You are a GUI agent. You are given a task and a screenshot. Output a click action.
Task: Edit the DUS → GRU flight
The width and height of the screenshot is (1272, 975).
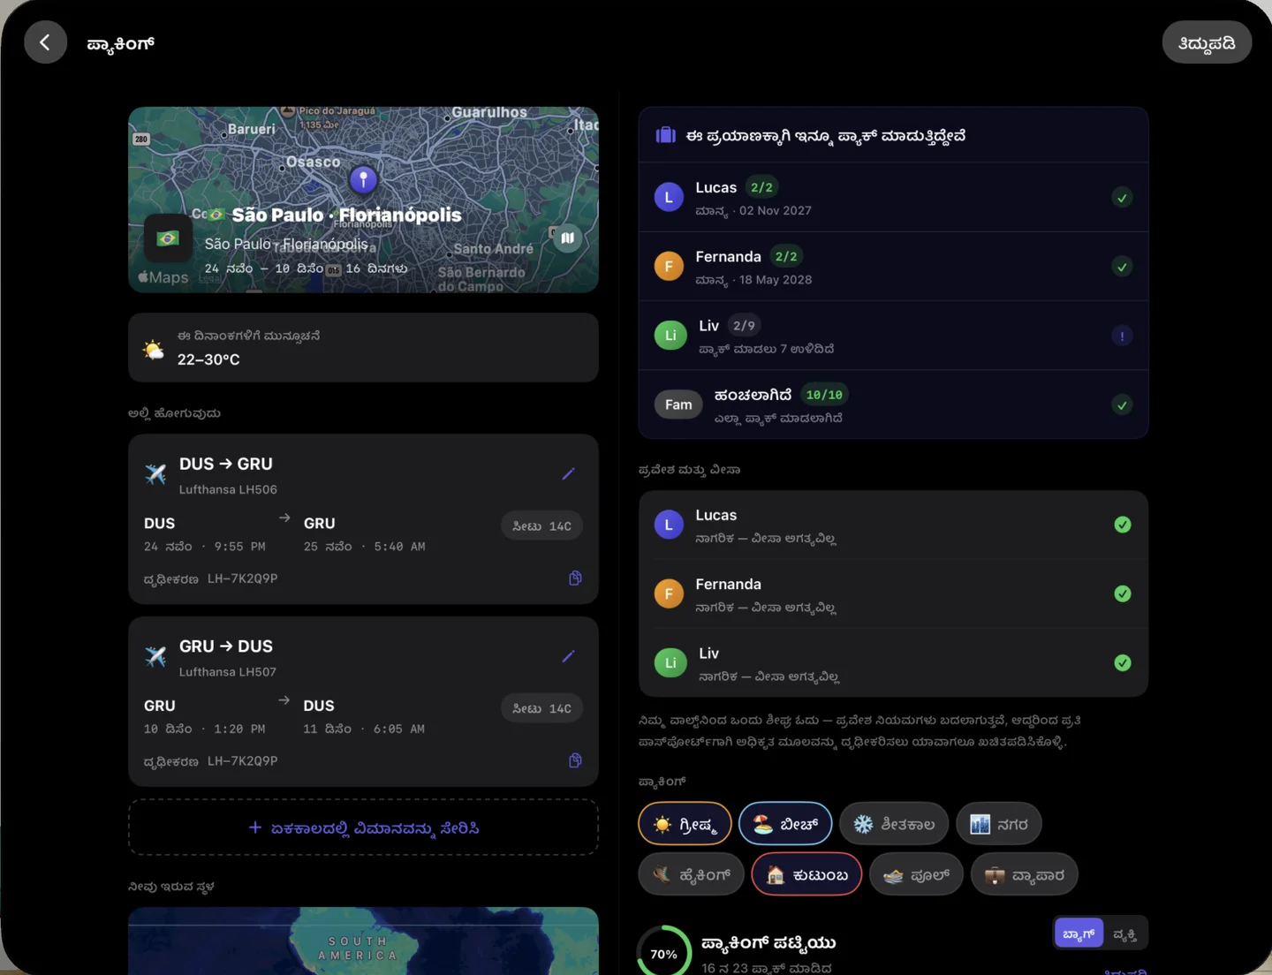coord(568,473)
